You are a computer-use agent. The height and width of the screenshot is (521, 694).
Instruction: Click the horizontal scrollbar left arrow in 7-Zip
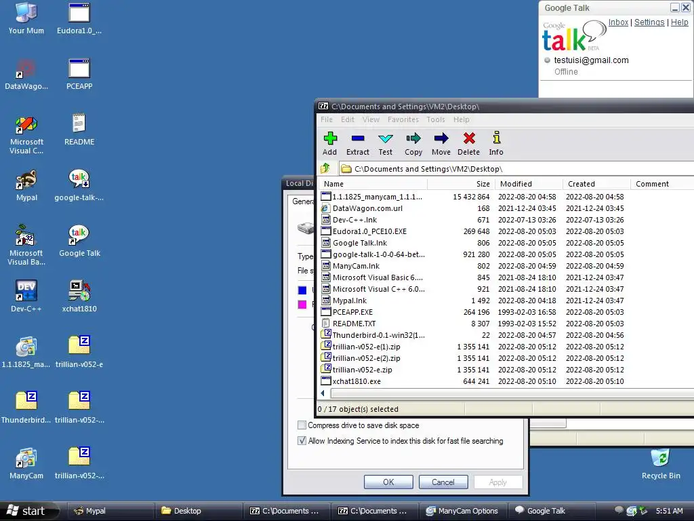[323, 393]
